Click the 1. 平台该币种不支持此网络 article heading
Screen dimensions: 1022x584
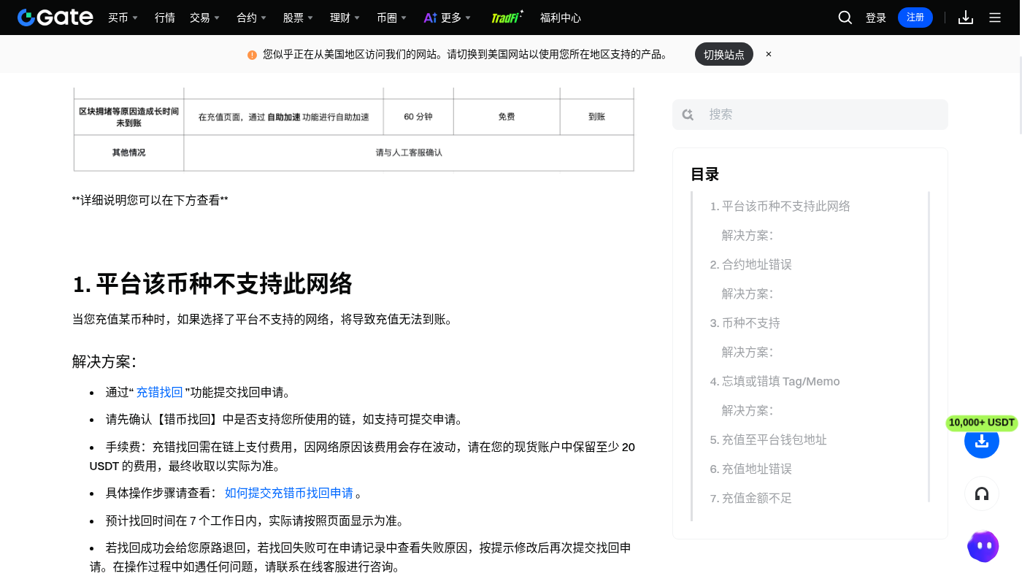pos(212,283)
